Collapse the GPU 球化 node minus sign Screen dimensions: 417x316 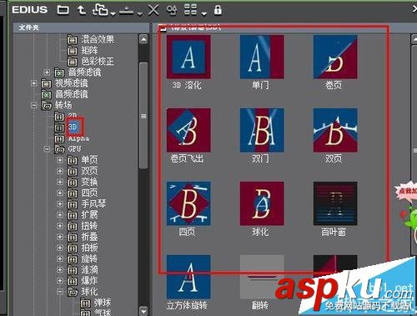click(60, 292)
